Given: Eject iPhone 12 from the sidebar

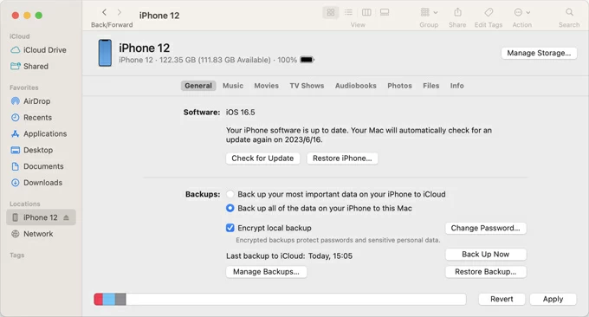Looking at the screenshot, I should tap(66, 217).
